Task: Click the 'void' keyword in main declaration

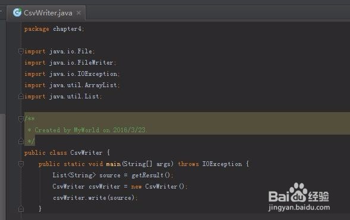Action: [96, 164]
